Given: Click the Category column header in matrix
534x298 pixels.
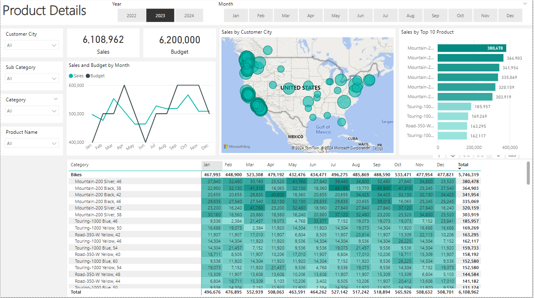Looking at the screenshot, I should pos(80,165).
